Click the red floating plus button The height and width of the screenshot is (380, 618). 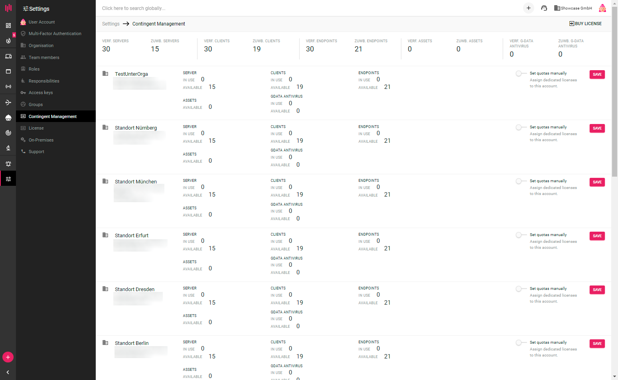tap(8, 357)
